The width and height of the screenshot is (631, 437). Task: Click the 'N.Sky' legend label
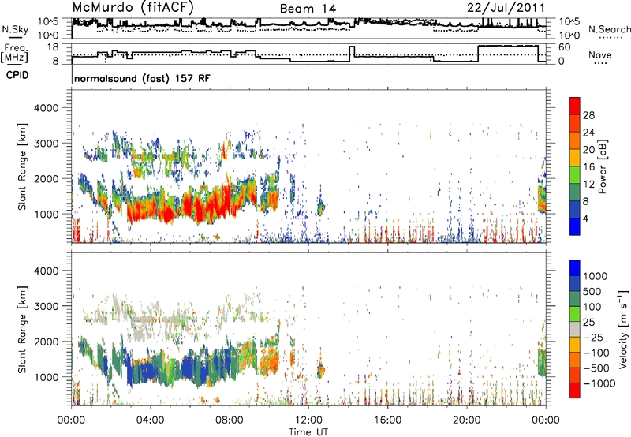[x=15, y=29]
